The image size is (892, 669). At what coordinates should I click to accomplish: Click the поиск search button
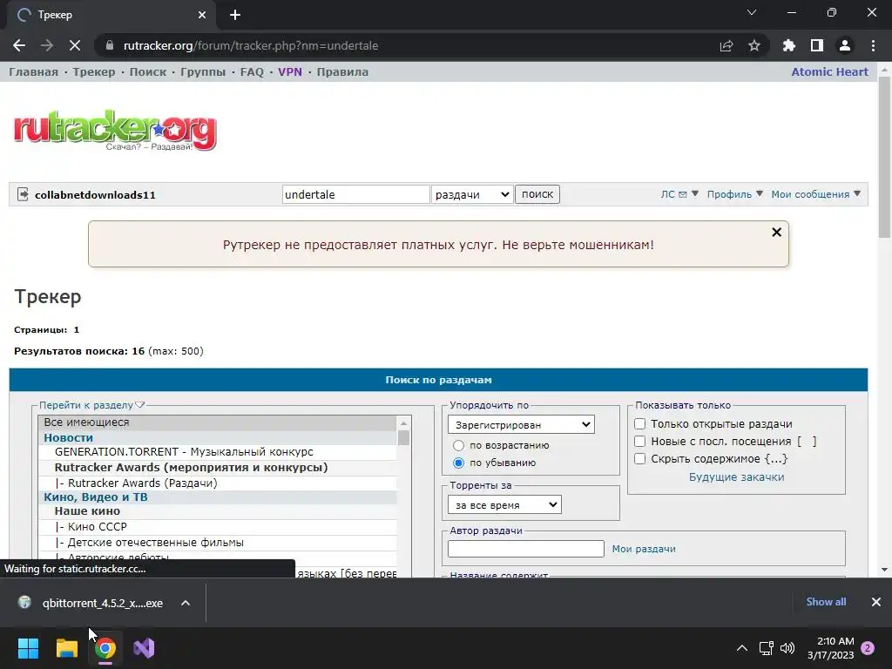pyautogui.click(x=537, y=194)
